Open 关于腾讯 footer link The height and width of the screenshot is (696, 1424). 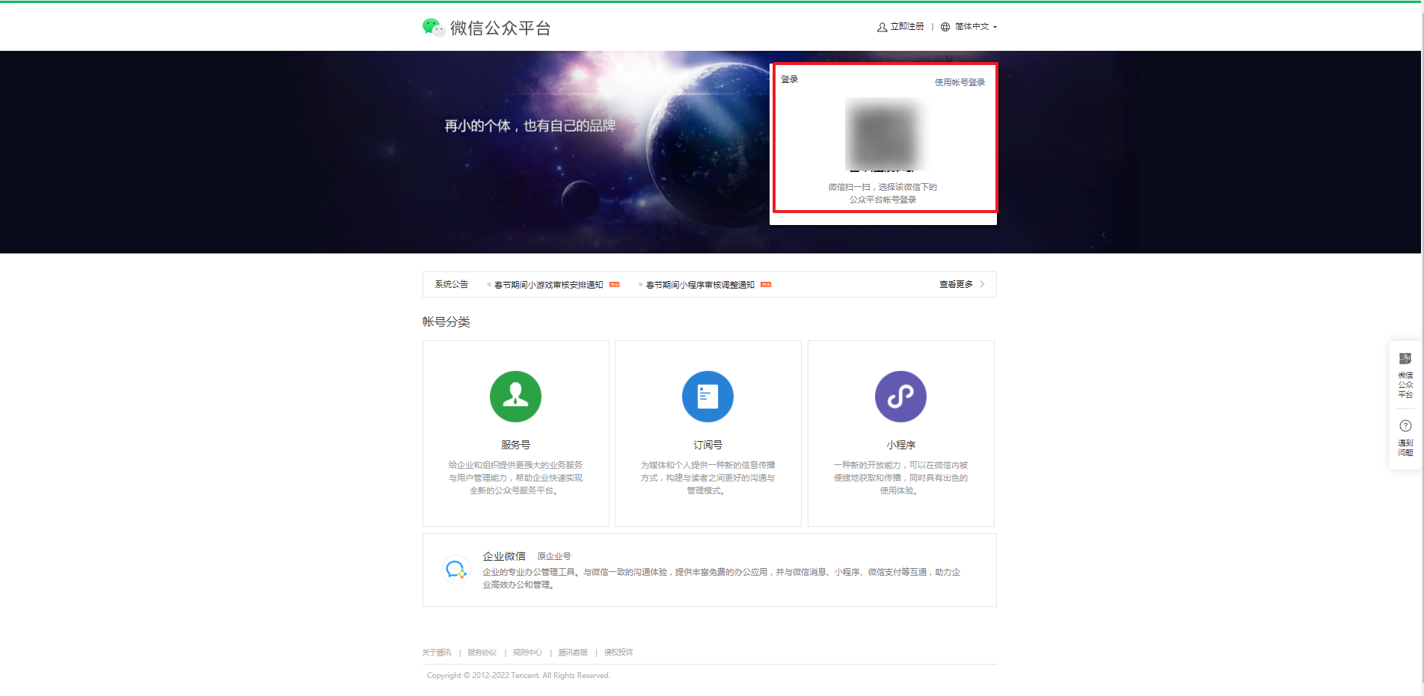437,653
